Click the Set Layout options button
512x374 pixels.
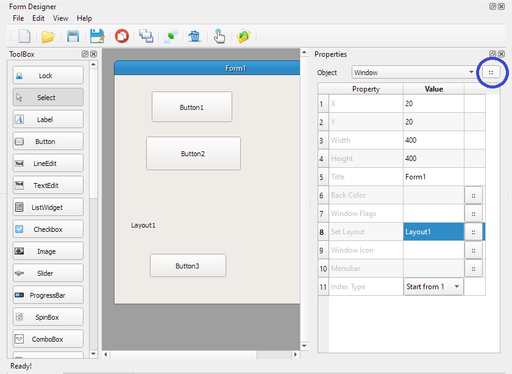coord(474,232)
